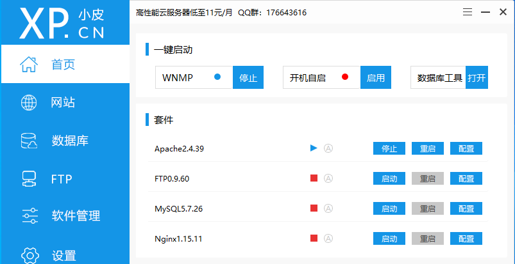Click the Nginx1.15.11 red stopped indicator
The width and height of the screenshot is (515, 264).
click(x=314, y=238)
